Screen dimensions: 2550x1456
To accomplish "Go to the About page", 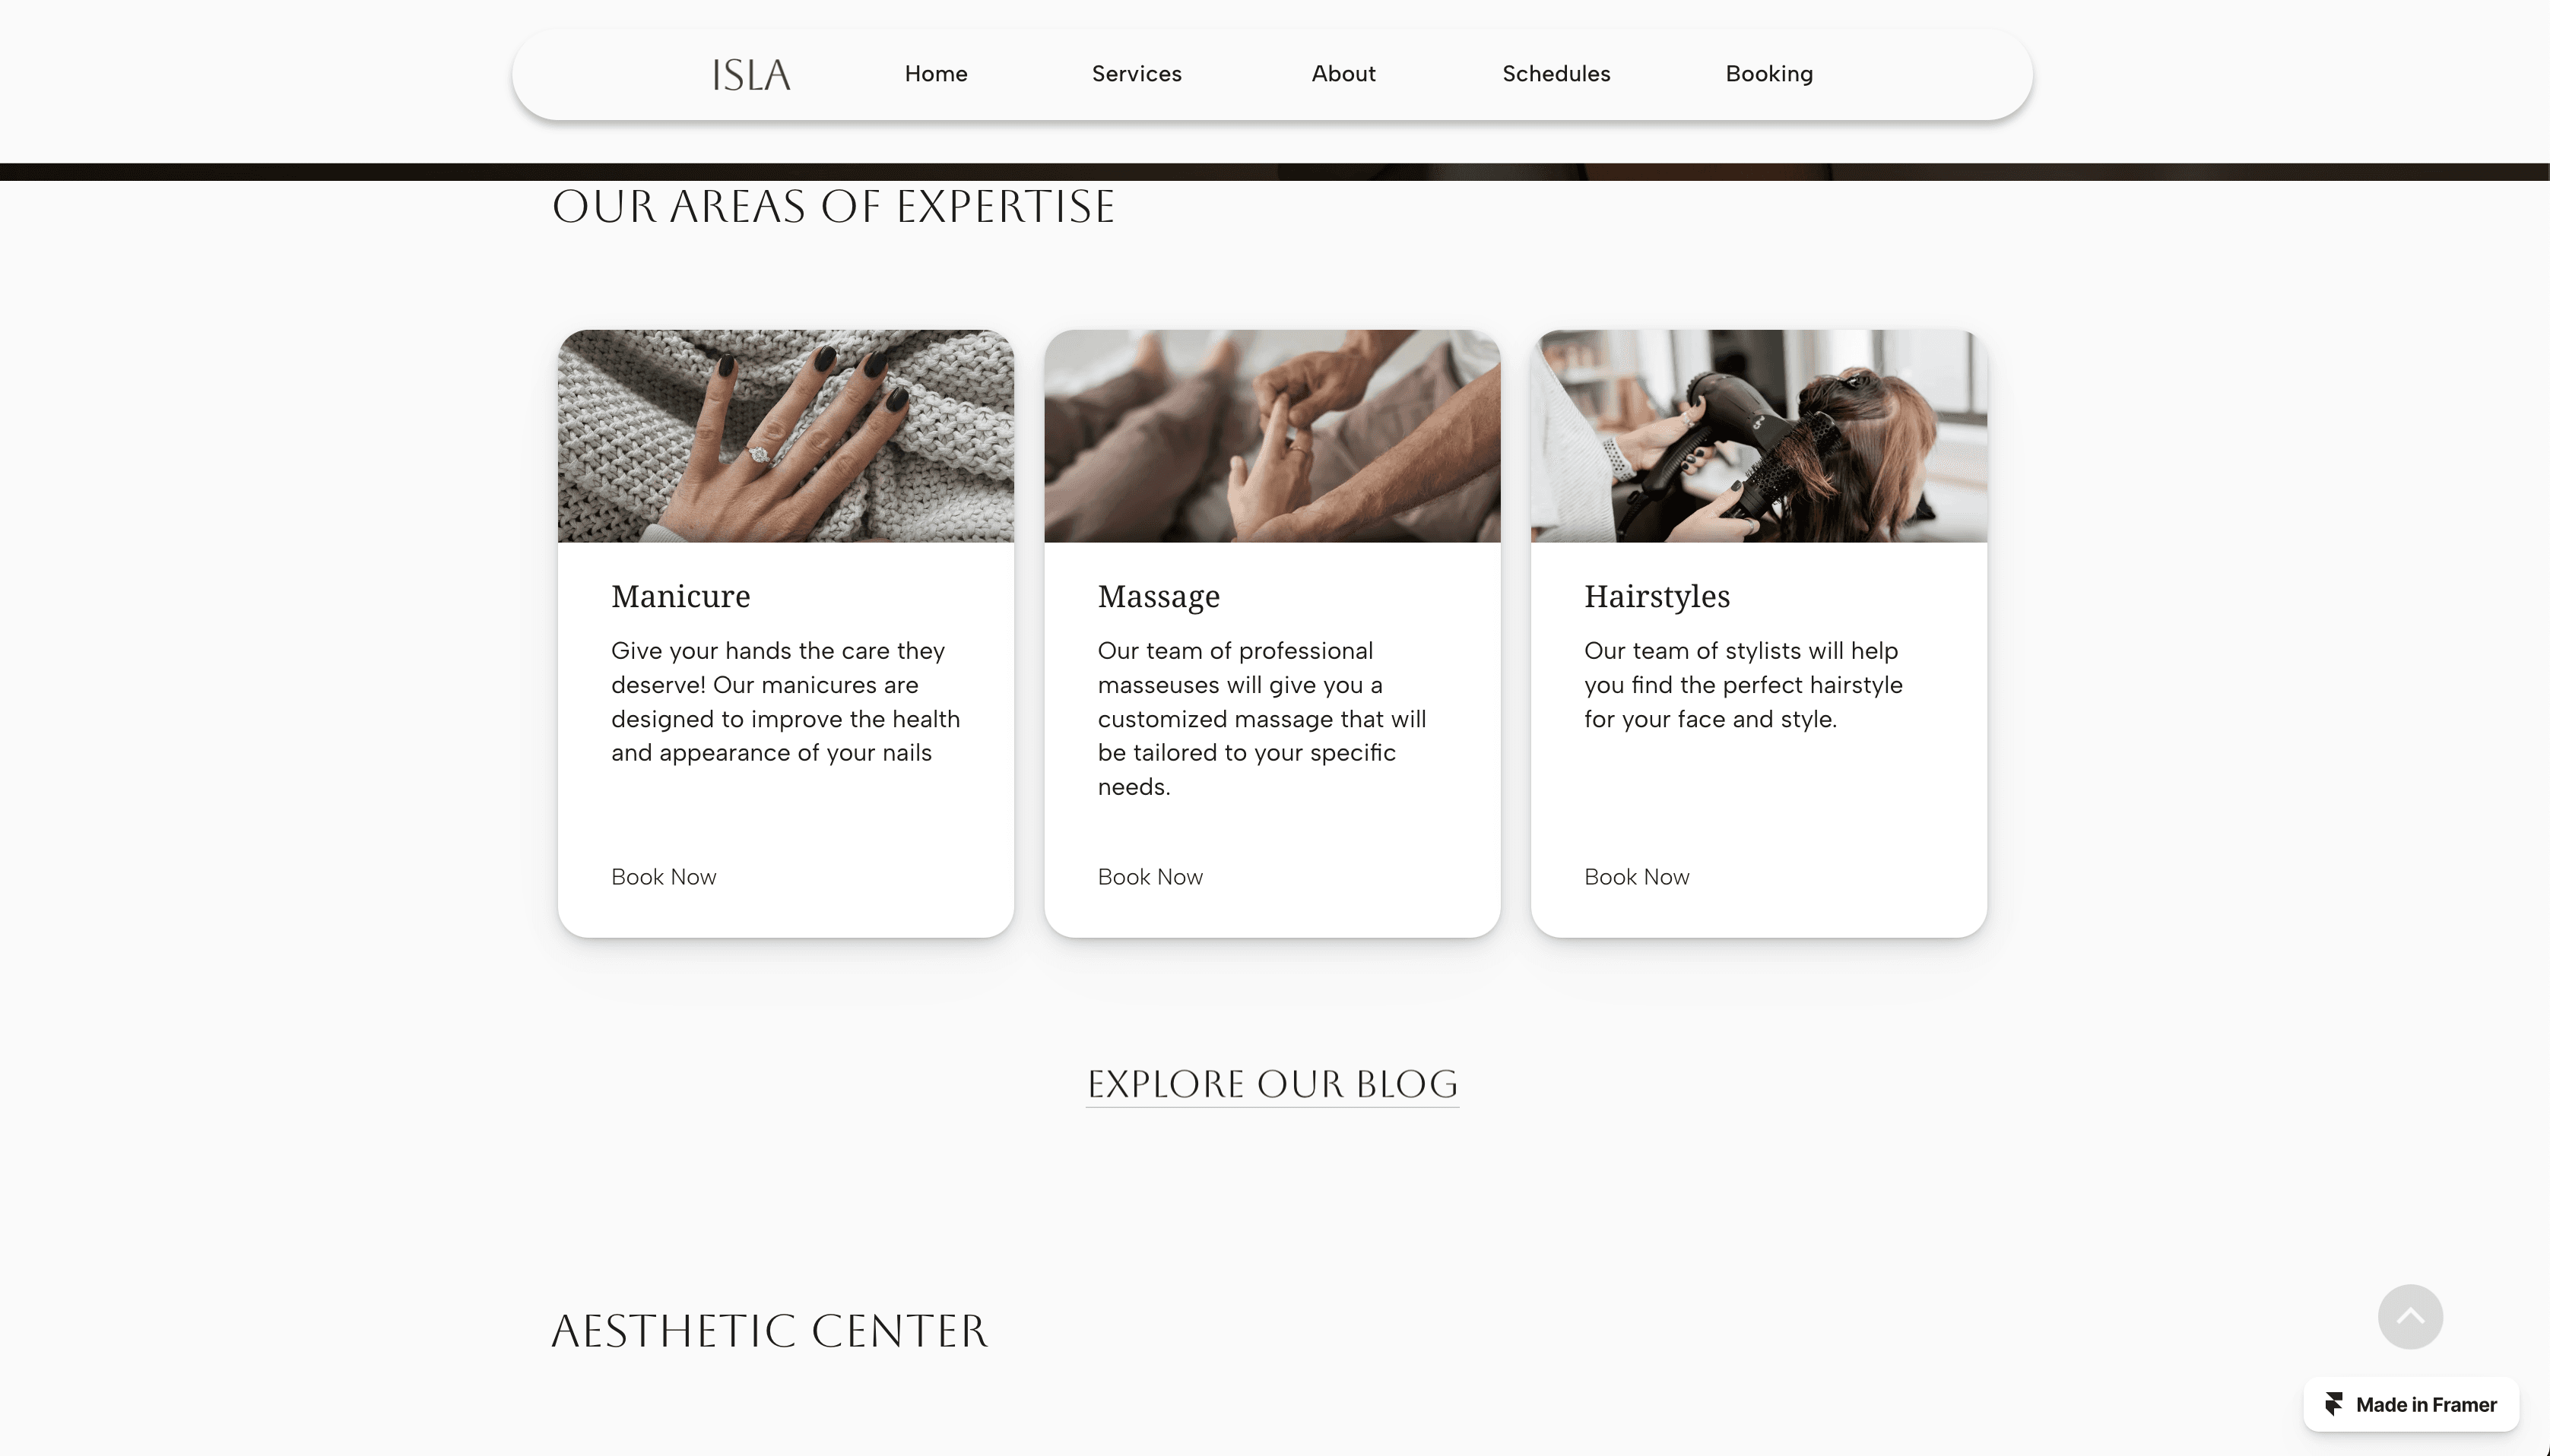I will (1343, 74).
